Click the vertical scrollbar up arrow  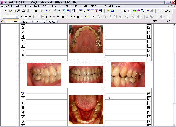pos(174,25)
